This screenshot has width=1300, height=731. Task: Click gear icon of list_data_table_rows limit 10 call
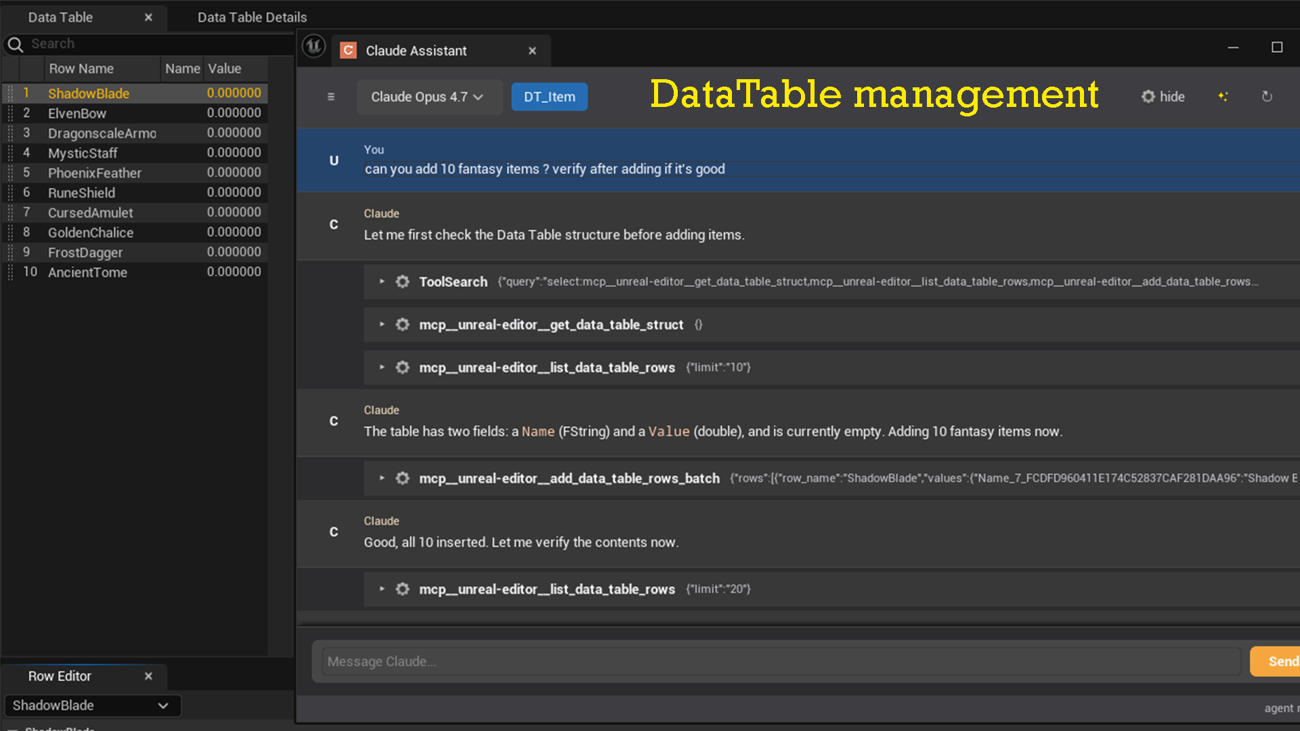point(403,368)
